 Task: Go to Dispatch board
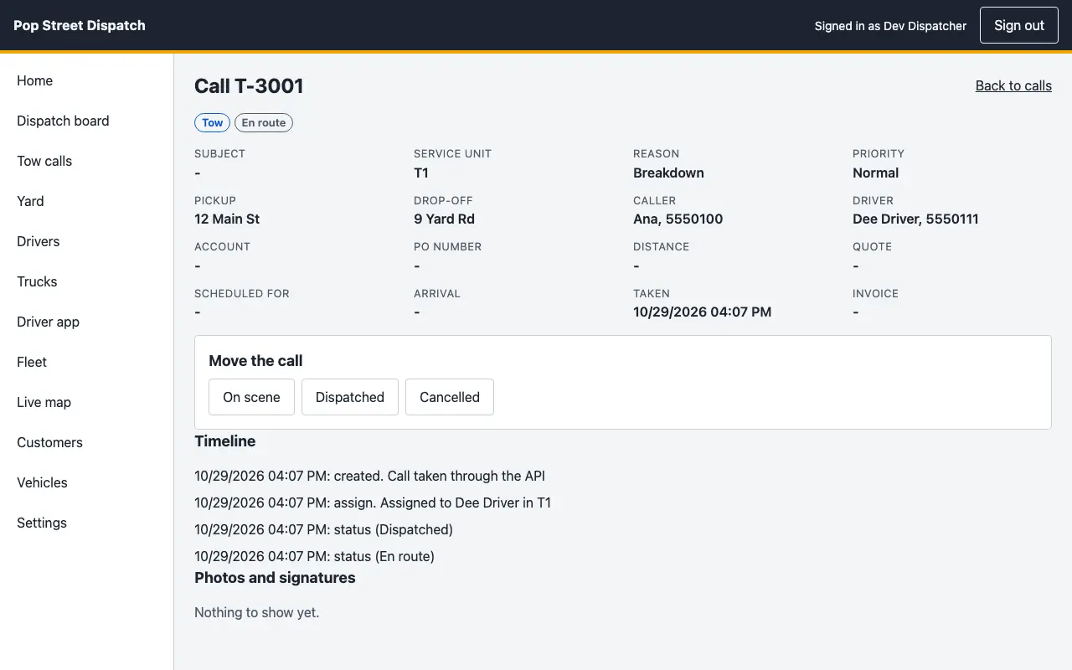(63, 121)
